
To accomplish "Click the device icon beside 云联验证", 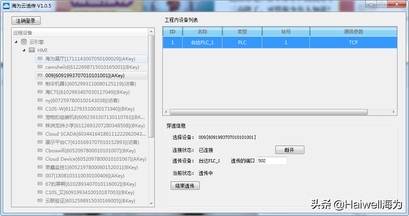I will 40,200.
